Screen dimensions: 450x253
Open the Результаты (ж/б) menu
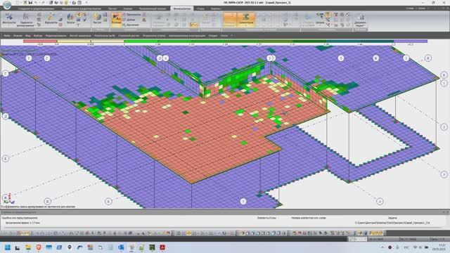pos(105,36)
